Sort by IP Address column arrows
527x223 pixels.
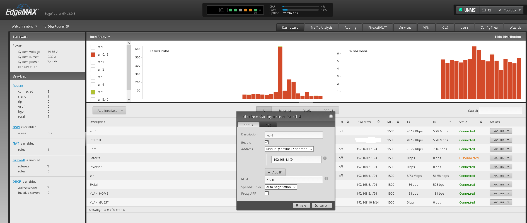378,122
